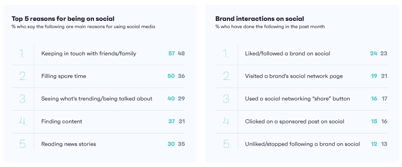Click 'Brand interactions on social' heading
402x167 pixels.
click(259, 19)
